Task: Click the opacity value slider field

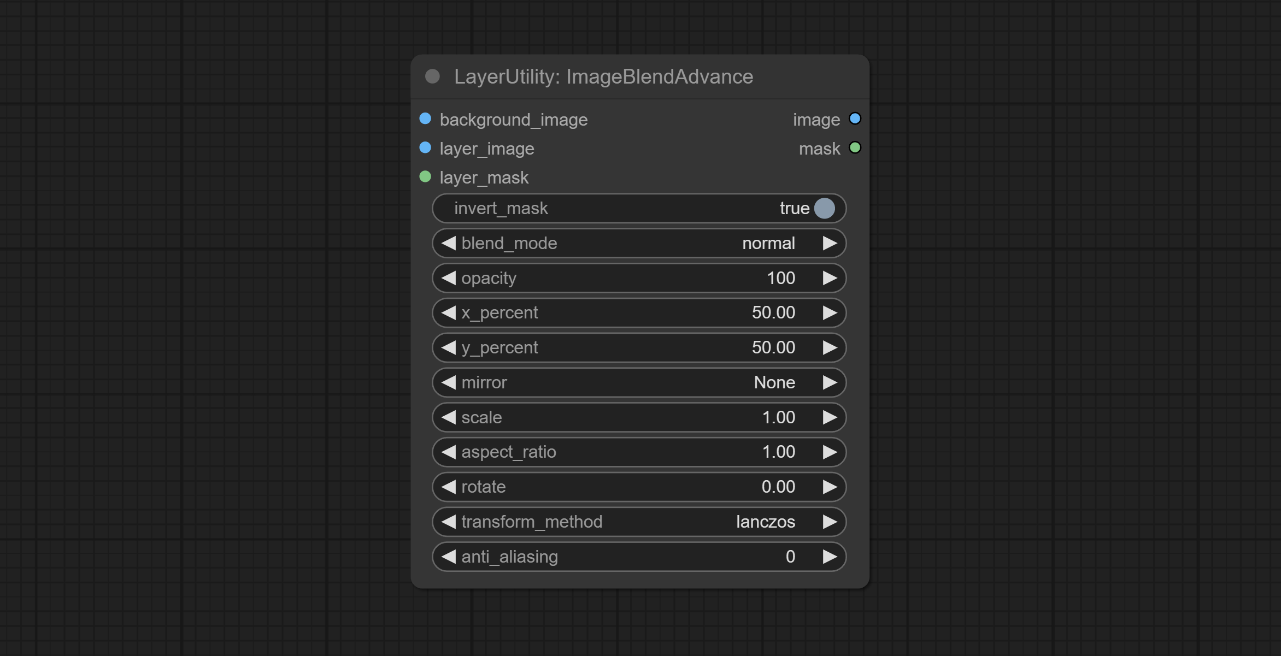Action: 638,278
